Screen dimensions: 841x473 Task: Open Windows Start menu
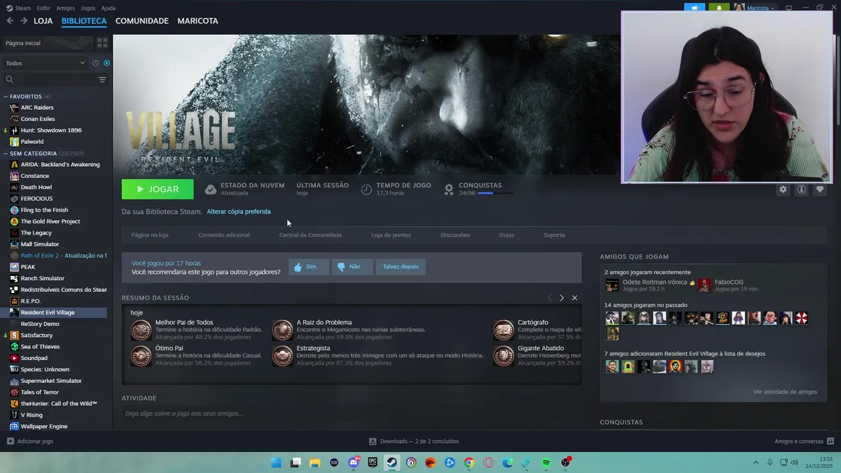tap(277, 462)
